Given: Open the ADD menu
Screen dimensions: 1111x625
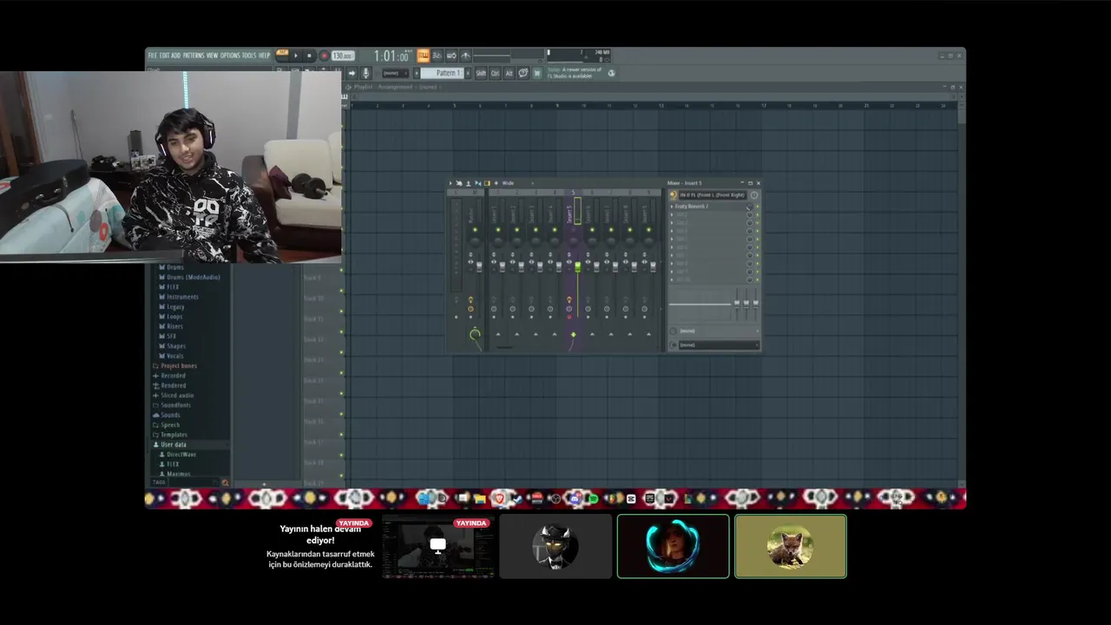Looking at the screenshot, I should click(x=175, y=55).
